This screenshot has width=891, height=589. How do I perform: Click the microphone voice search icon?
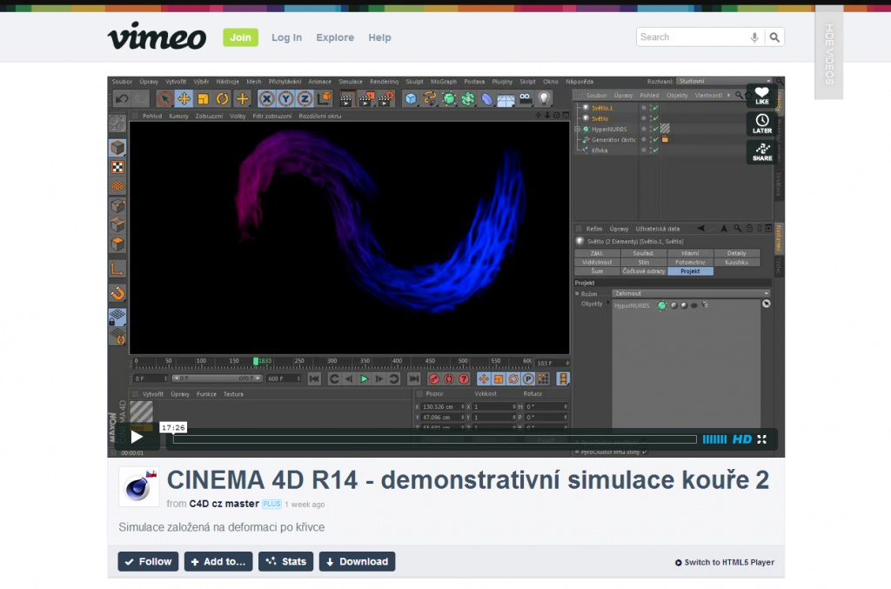tap(754, 37)
